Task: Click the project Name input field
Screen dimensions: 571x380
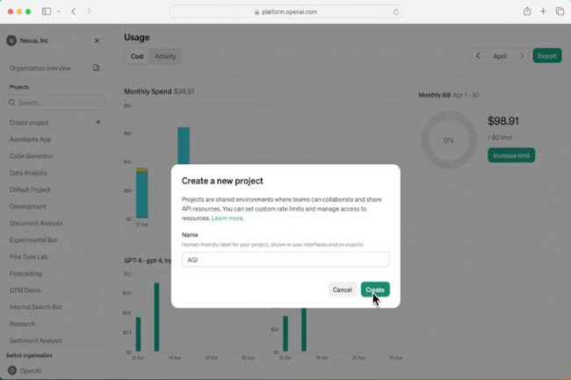Action: click(x=285, y=260)
